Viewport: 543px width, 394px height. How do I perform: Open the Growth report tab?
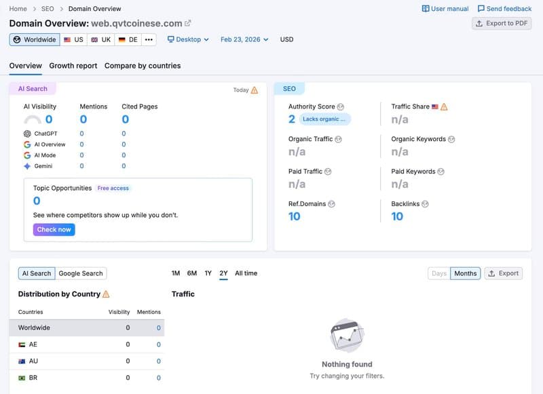click(x=73, y=66)
